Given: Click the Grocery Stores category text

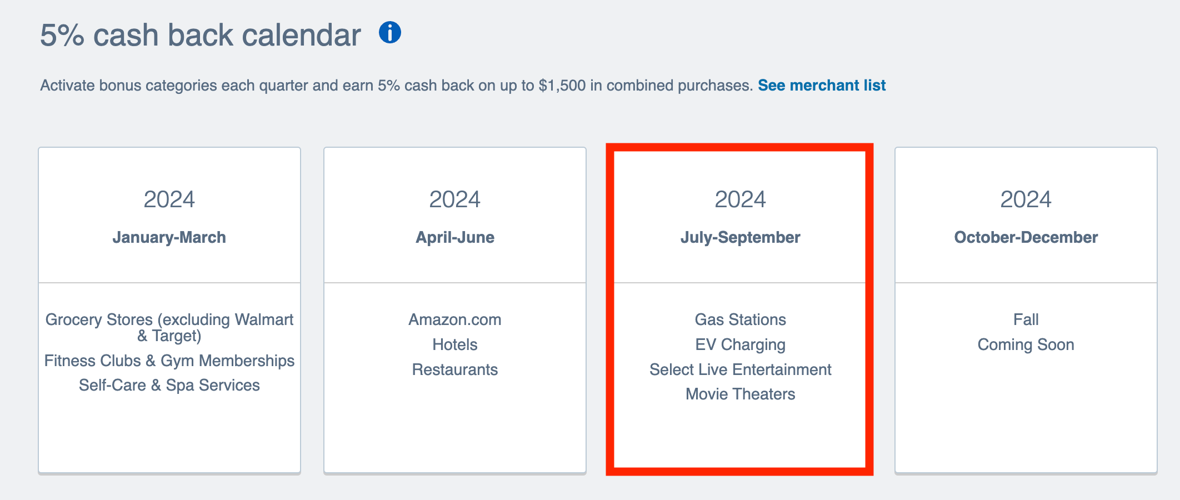Looking at the screenshot, I should tap(169, 327).
